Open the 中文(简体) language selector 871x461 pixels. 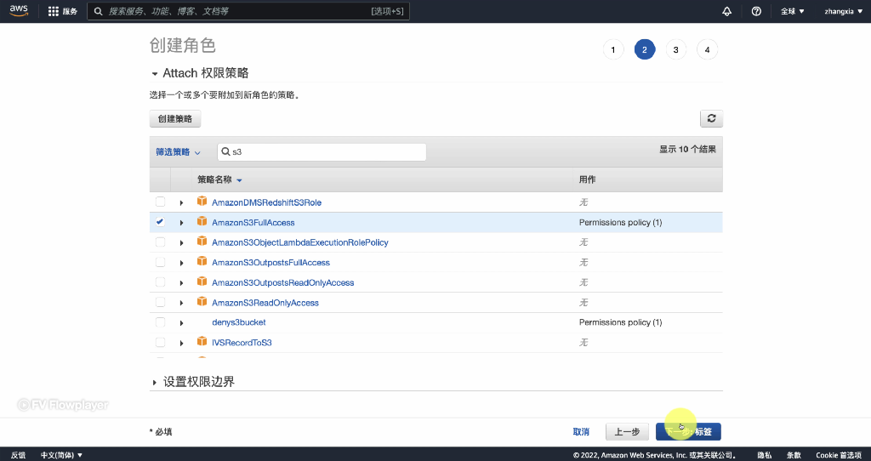pos(61,455)
